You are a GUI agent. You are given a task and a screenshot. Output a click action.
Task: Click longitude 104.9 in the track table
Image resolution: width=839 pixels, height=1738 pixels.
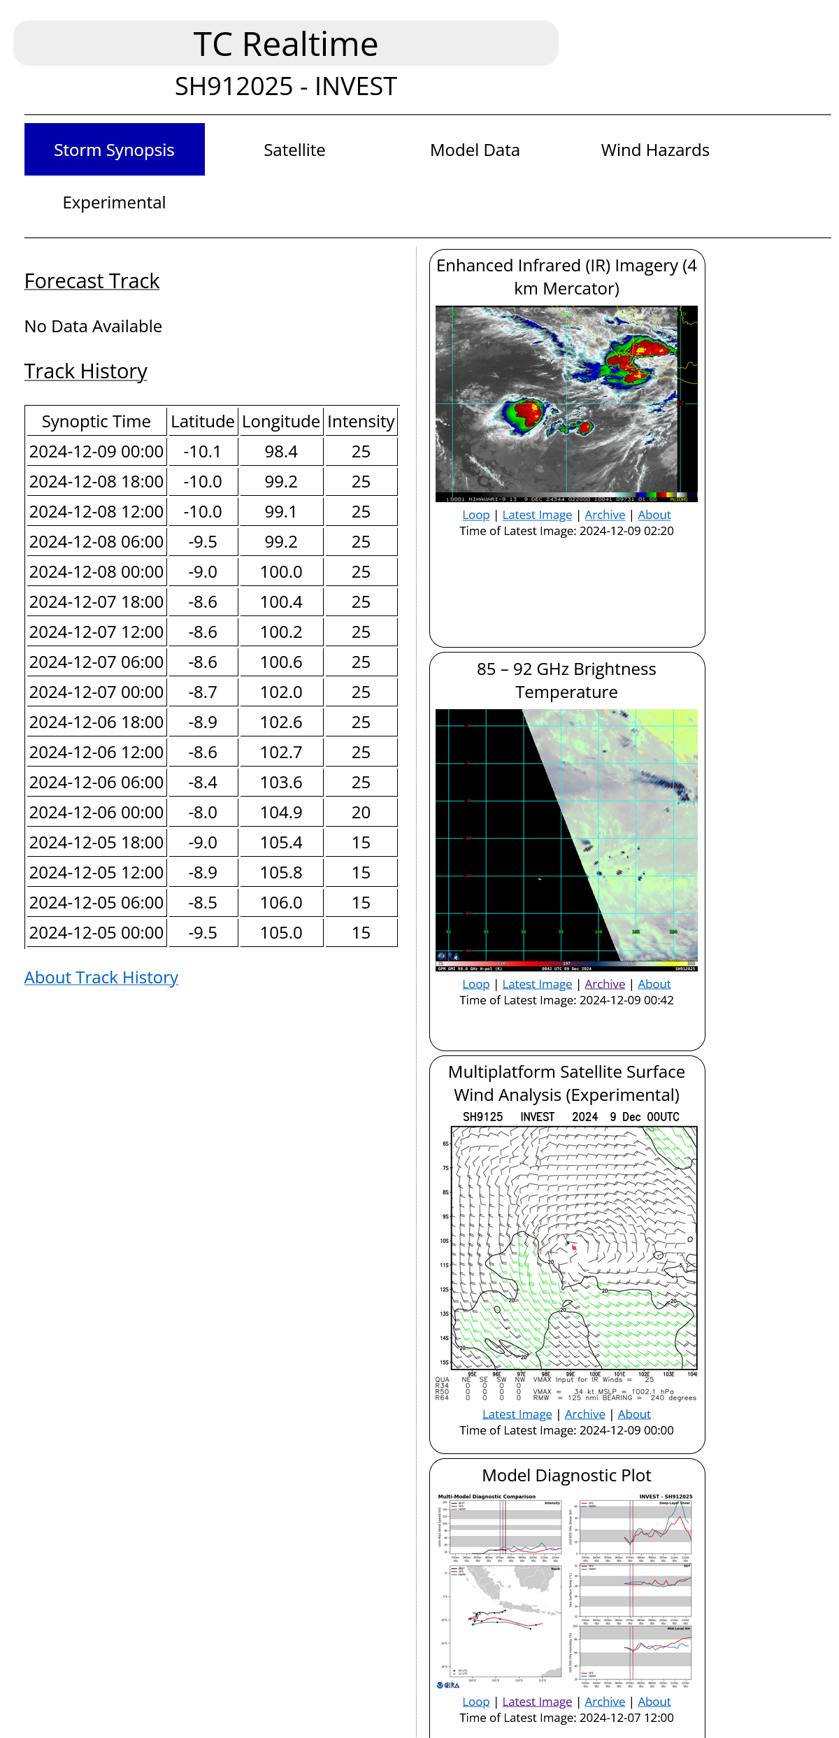tap(281, 812)
